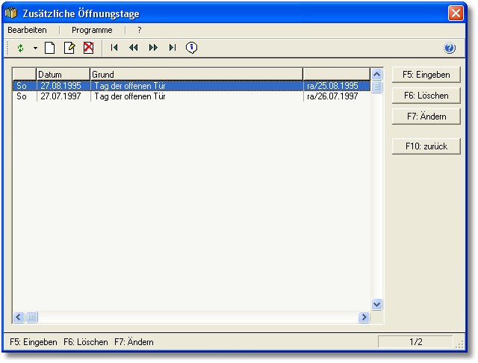Click the vertical scrollbar down arrow
478x363 pixels.
click(376, 304)
